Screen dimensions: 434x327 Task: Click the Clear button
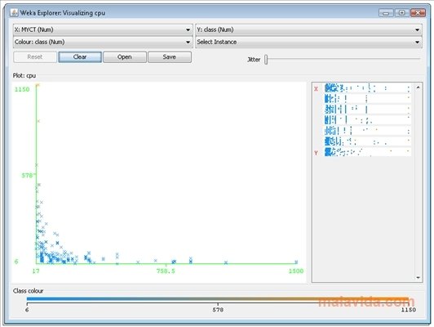tap(80, 57)
